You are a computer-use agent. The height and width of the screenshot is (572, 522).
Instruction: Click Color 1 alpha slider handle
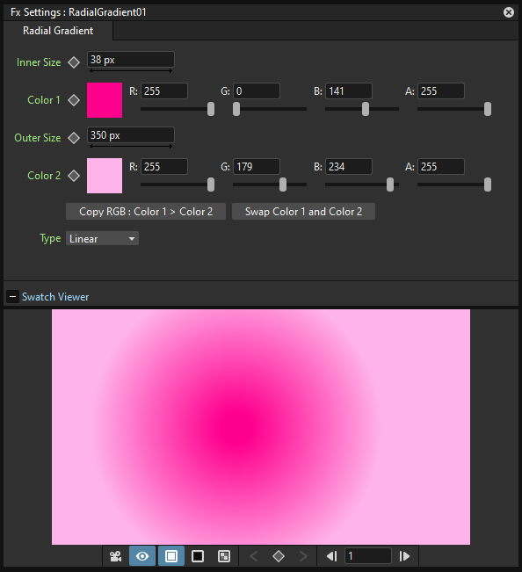[488, 109]
